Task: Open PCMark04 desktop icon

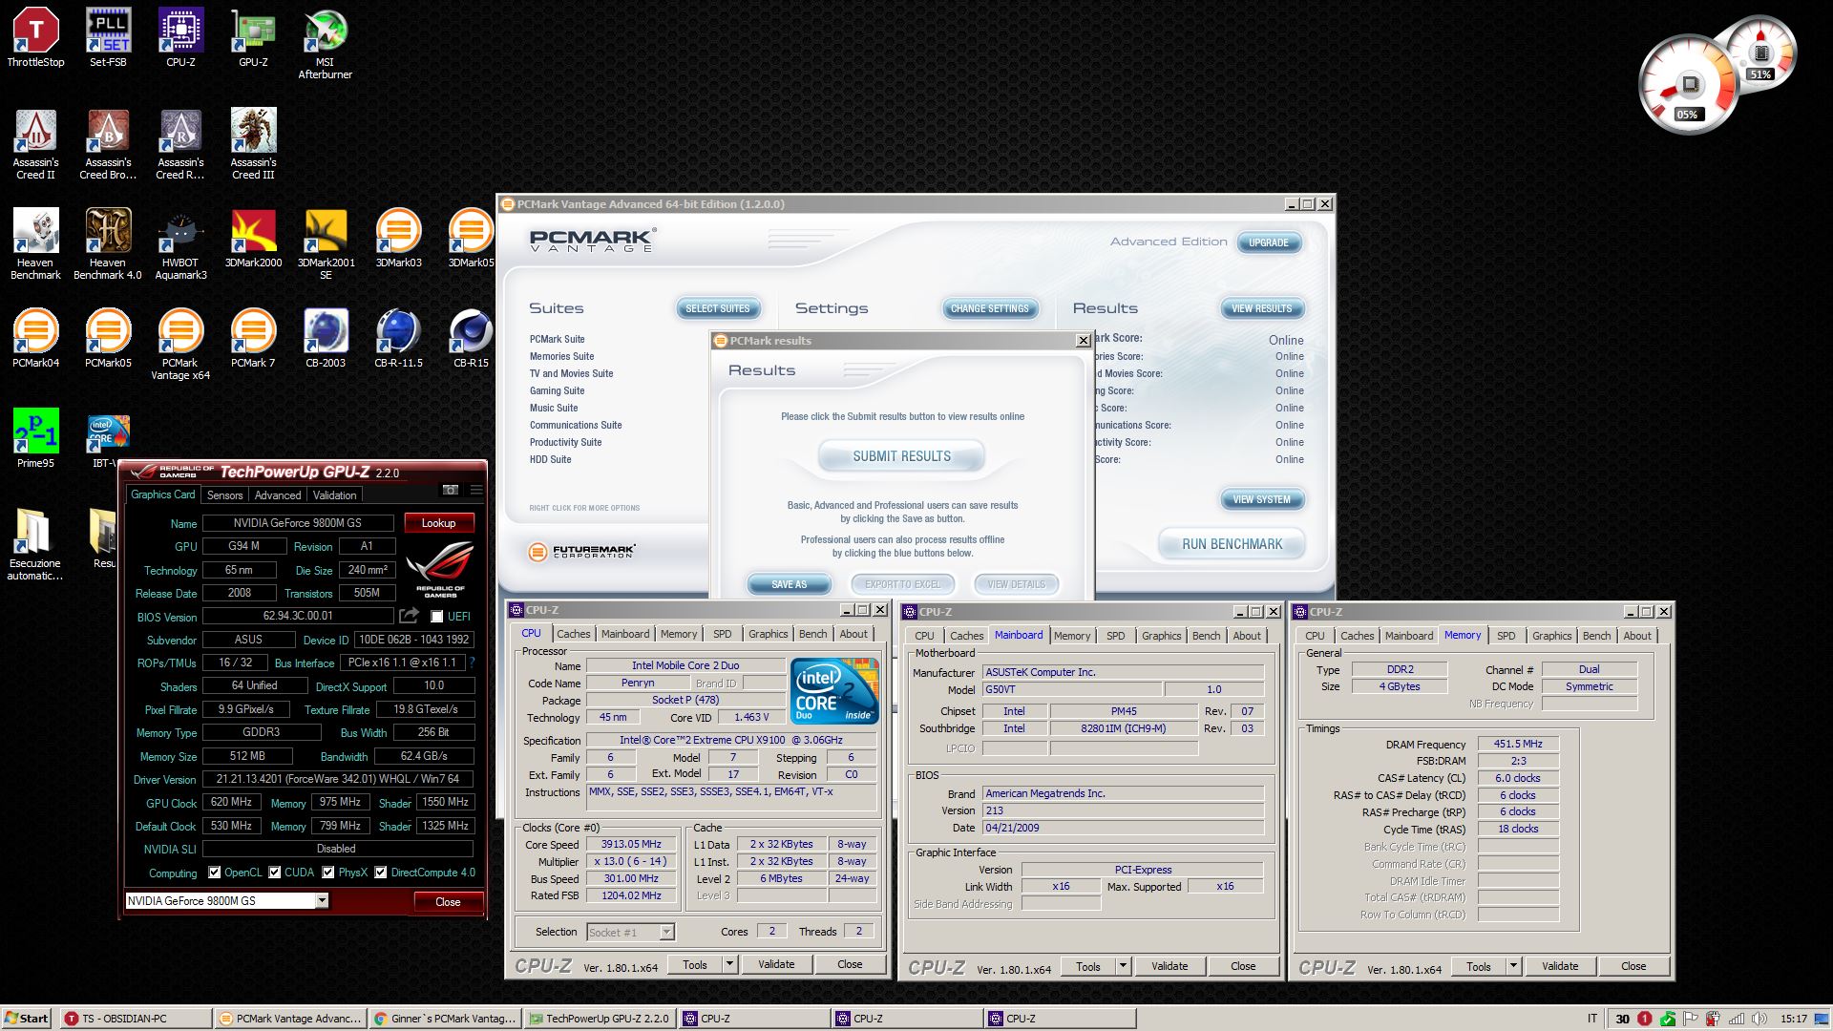Action: pyautogui.click(x=35, y=339)
